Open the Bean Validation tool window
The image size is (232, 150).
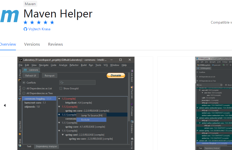132,143
